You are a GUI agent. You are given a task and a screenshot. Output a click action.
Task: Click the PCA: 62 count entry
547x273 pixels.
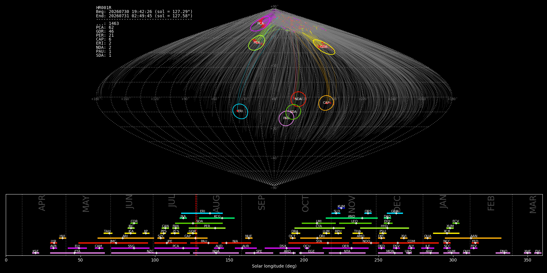pyautogui.click(x=105, y=27)
